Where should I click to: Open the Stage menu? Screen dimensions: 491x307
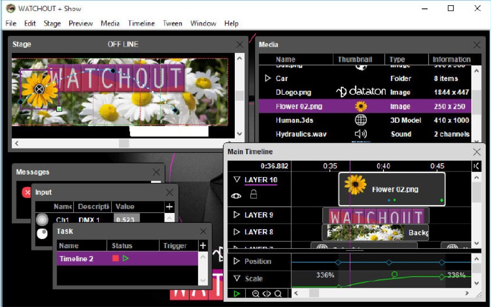[x=52, y=23]
